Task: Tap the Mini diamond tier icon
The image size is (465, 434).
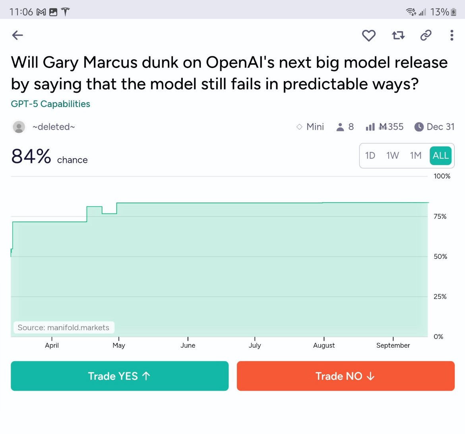Action: coord(299,127)
